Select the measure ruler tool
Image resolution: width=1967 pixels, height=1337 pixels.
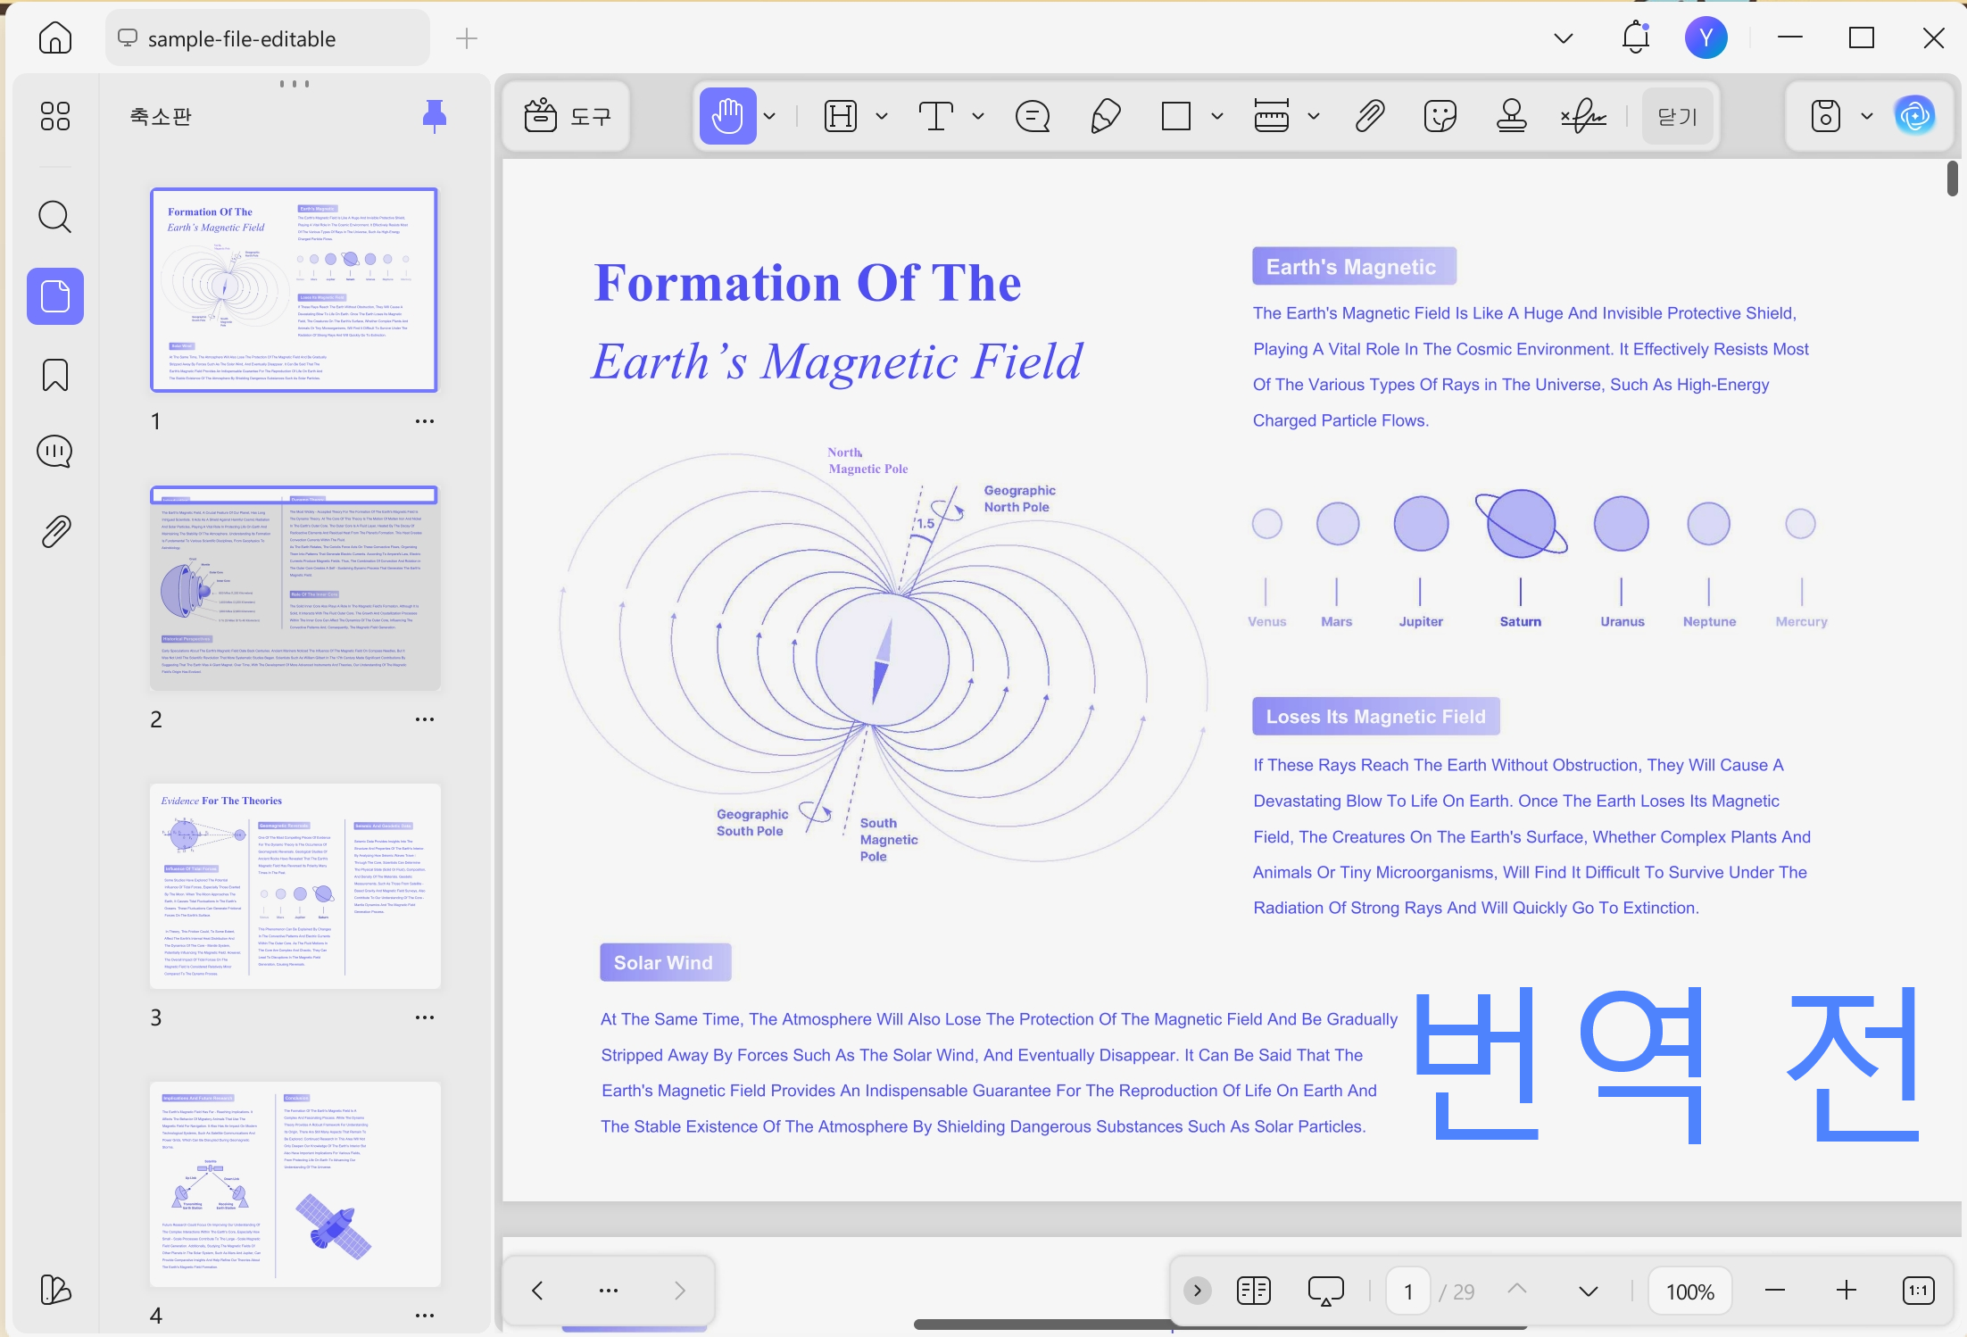(x=1272, y=116)
